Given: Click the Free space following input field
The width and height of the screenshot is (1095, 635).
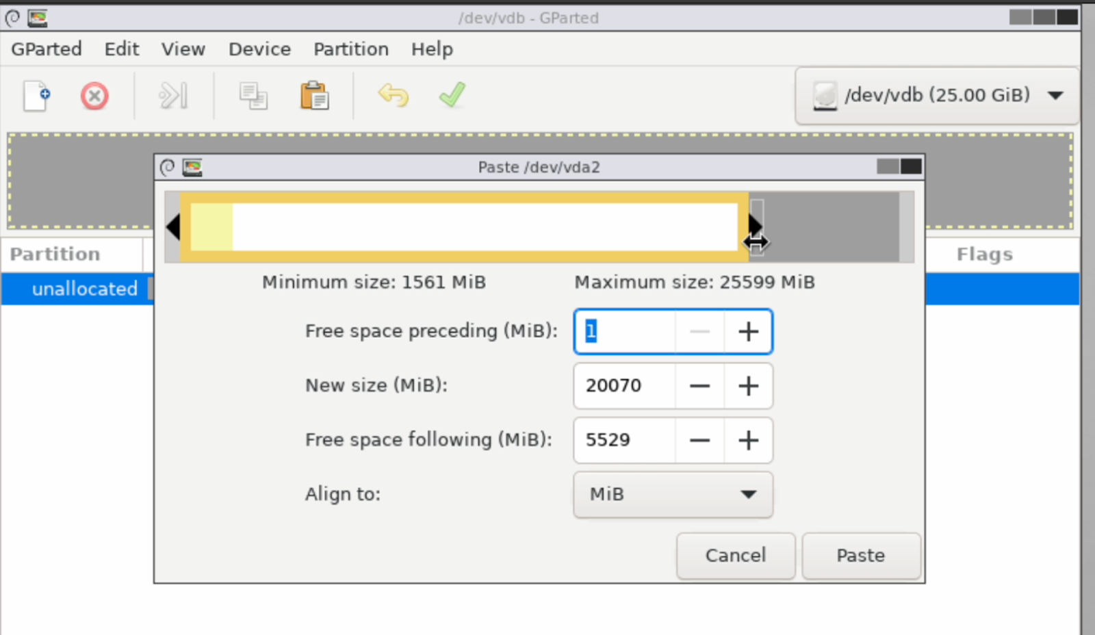Looking at the screenshot, I should point(625,440).
